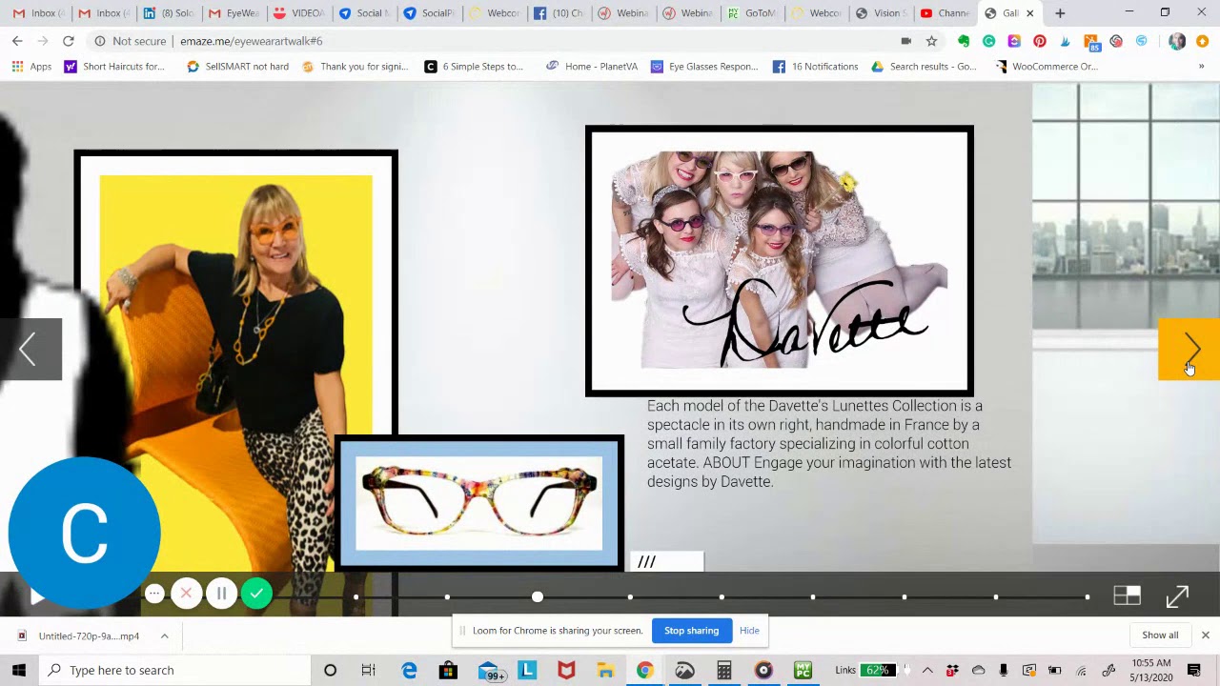Image resolution: width=1220 pixels, height=686 pixels.
Task: Open SellSMART not hard bookmark
Action: coord(237,67)
